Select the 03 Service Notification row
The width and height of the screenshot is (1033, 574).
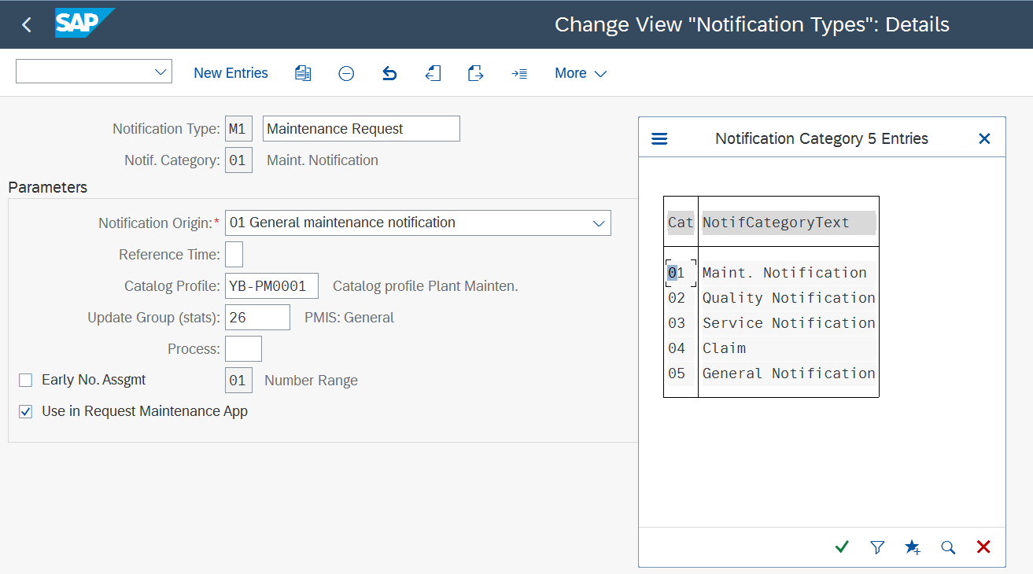pos(788,322)
